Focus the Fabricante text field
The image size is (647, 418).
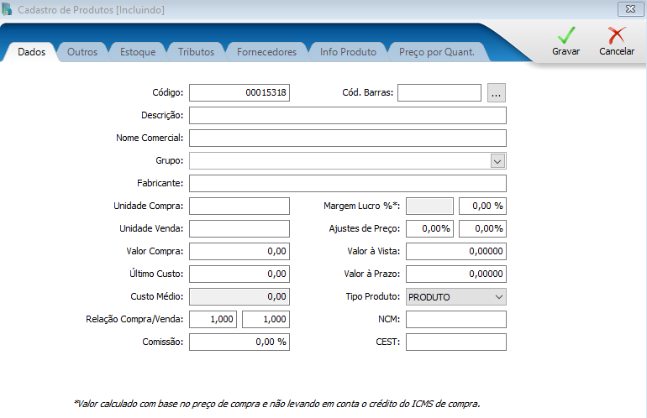(x=347, y=183)
